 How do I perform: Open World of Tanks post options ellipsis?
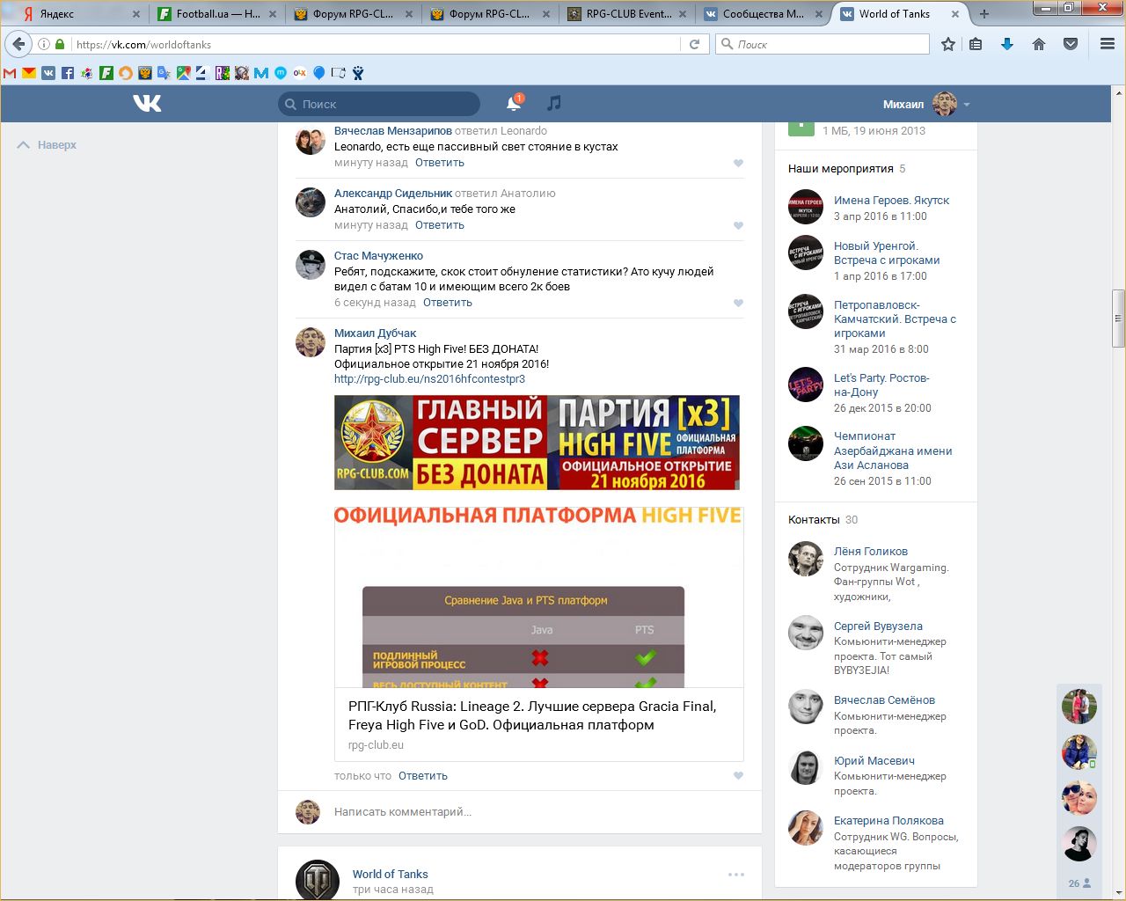click(x=736, y=875)
